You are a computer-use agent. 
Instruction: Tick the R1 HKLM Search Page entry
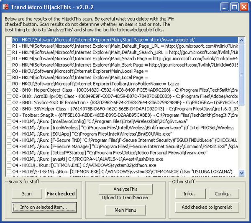point(9,59)
